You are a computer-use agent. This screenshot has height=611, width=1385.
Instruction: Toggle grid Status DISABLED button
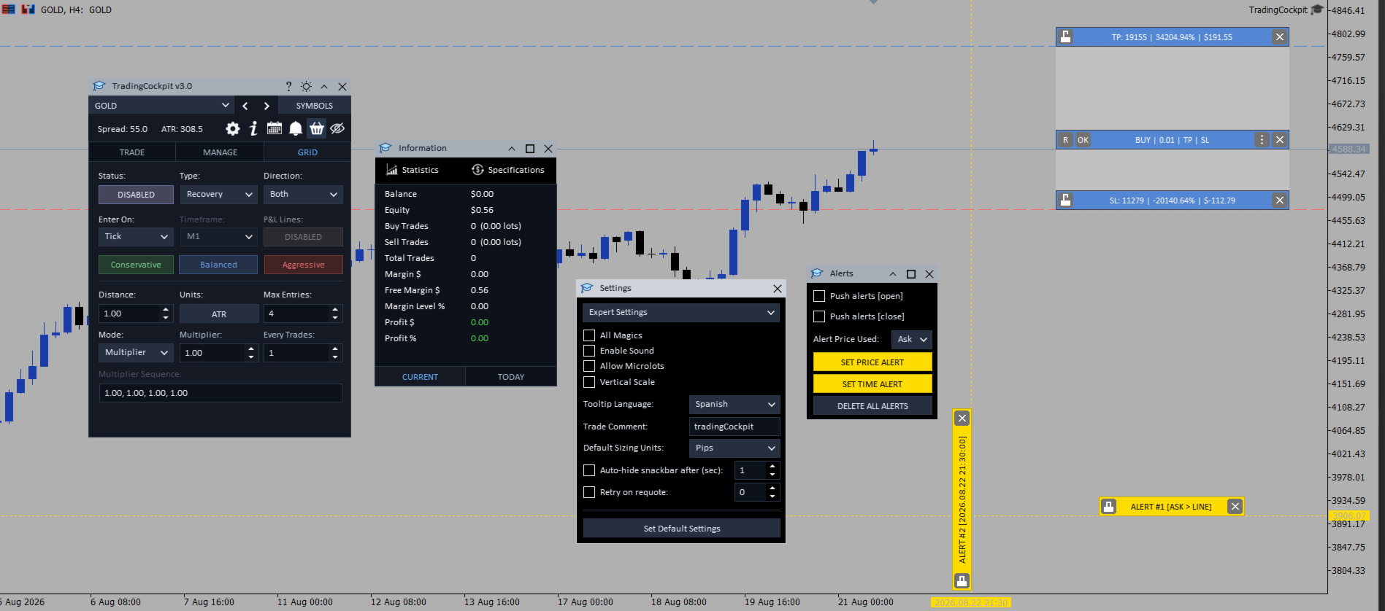(x=136, y=195)
